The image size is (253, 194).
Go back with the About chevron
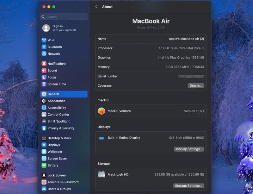pos(96,7)
